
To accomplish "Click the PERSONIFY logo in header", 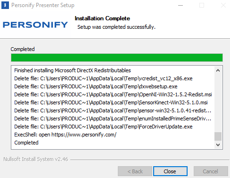I will (x=35, y=25).
